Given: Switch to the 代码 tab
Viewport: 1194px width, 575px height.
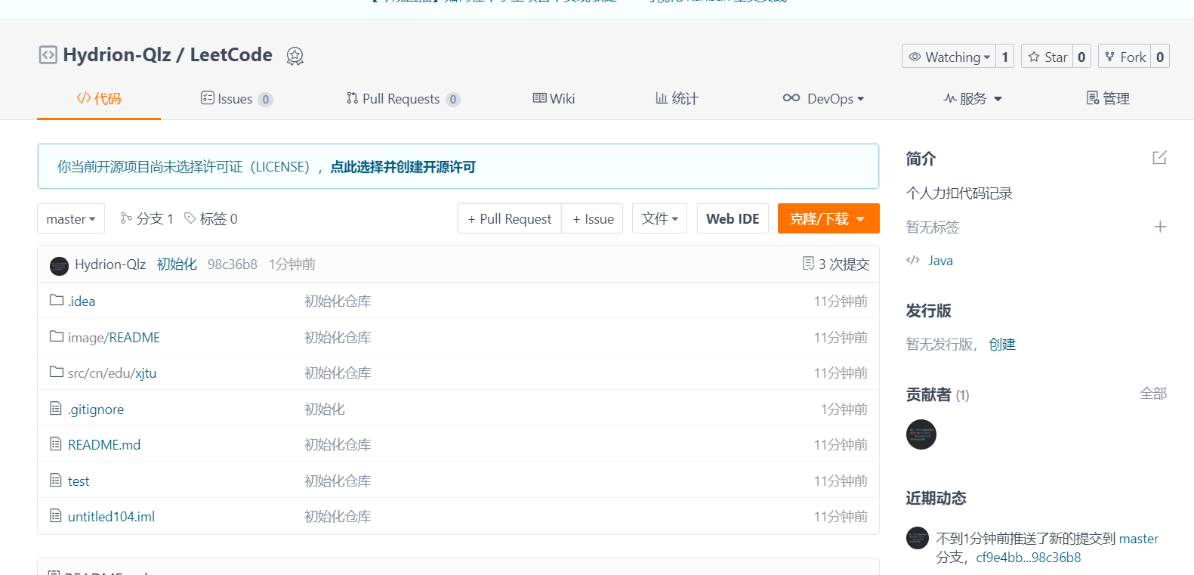Looking at the screenshot, I should tap(99, 98).
